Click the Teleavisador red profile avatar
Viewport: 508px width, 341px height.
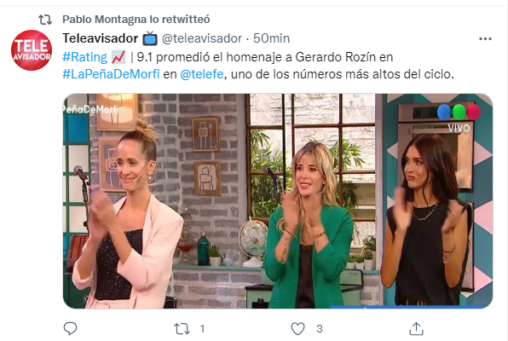pos(32,50)
